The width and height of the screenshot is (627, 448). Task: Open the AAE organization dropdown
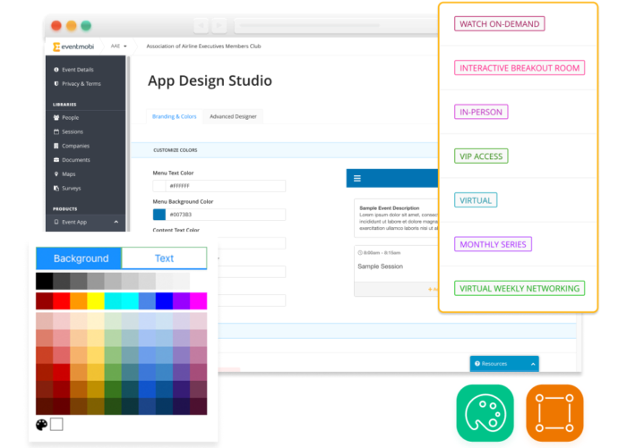[x=119, y=46]
